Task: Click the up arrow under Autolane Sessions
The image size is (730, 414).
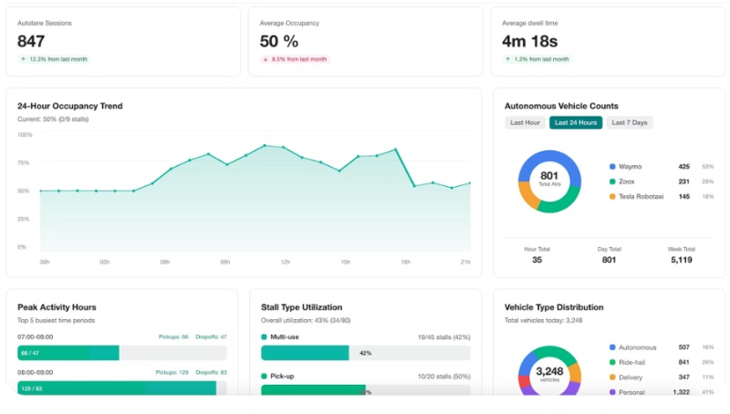Action: pos(23,59)
